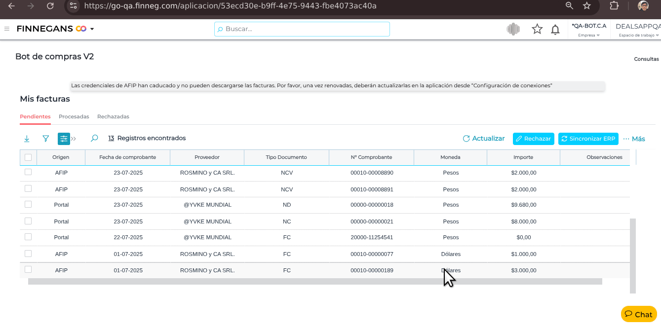Open the funnel filter icon
The image size is (661, 330).
pyautogui.click(x=45, y=139)
